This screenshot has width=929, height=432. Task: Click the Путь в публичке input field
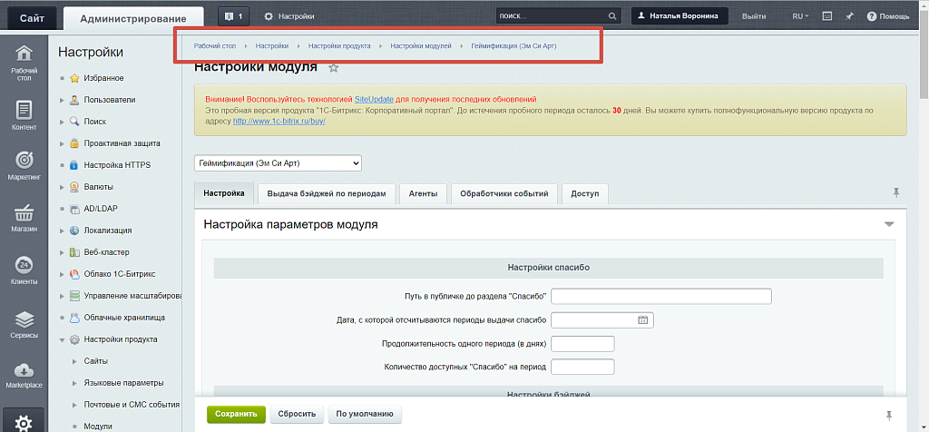[x=660, y=296]
